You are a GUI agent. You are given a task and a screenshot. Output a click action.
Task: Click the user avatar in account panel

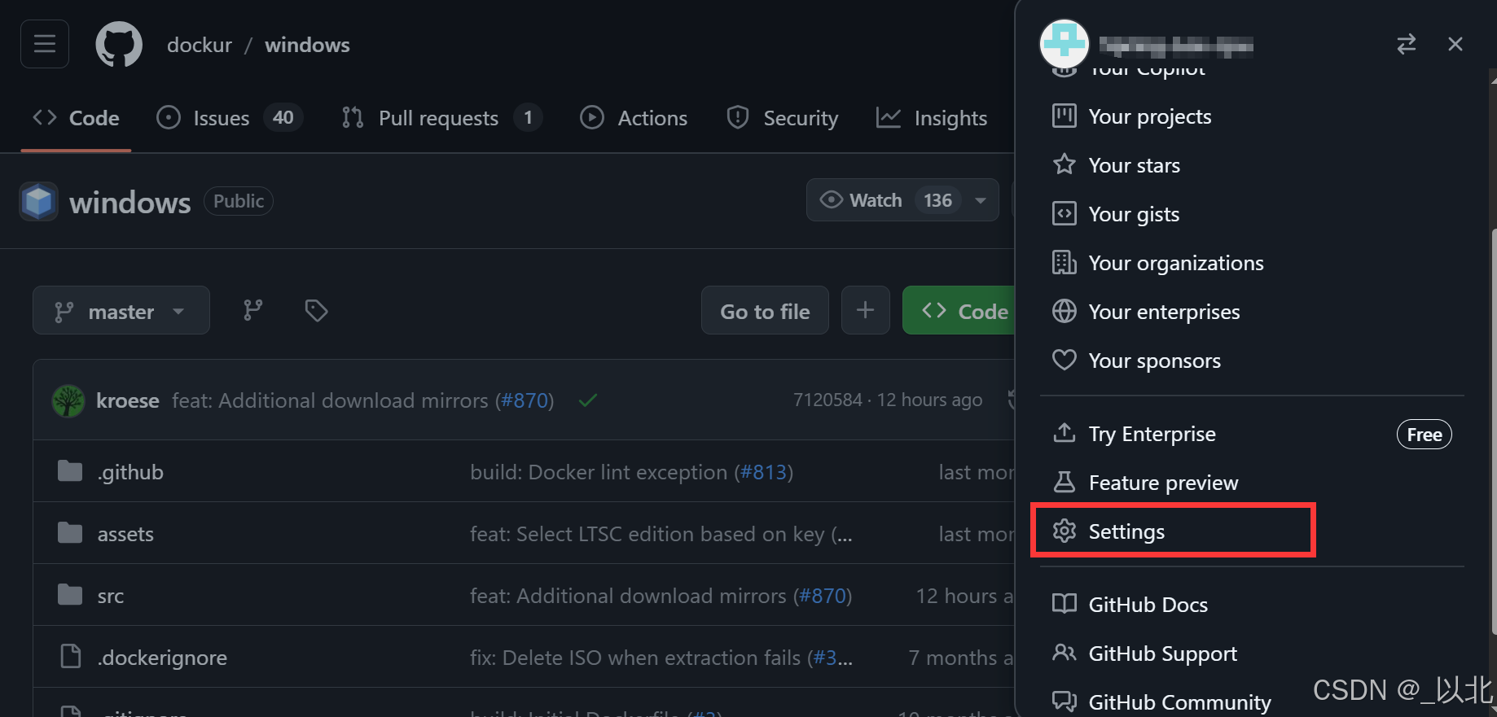(x=1065, y=44)
